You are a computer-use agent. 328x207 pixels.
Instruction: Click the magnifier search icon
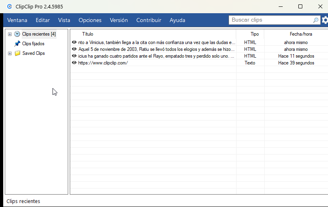coord(316,20)
